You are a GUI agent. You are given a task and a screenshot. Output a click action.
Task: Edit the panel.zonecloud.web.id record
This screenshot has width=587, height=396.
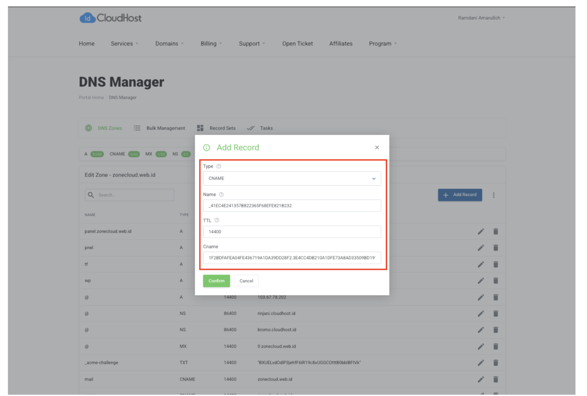point(481,231)
